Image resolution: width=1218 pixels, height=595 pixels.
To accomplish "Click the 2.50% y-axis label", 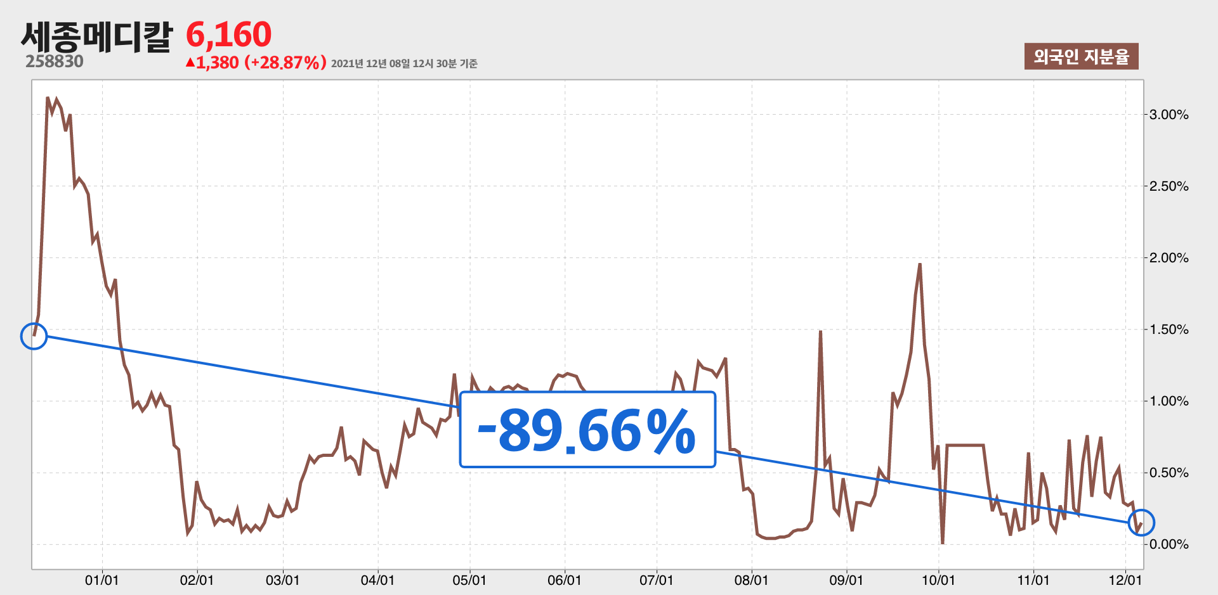I will (1169, 186).
